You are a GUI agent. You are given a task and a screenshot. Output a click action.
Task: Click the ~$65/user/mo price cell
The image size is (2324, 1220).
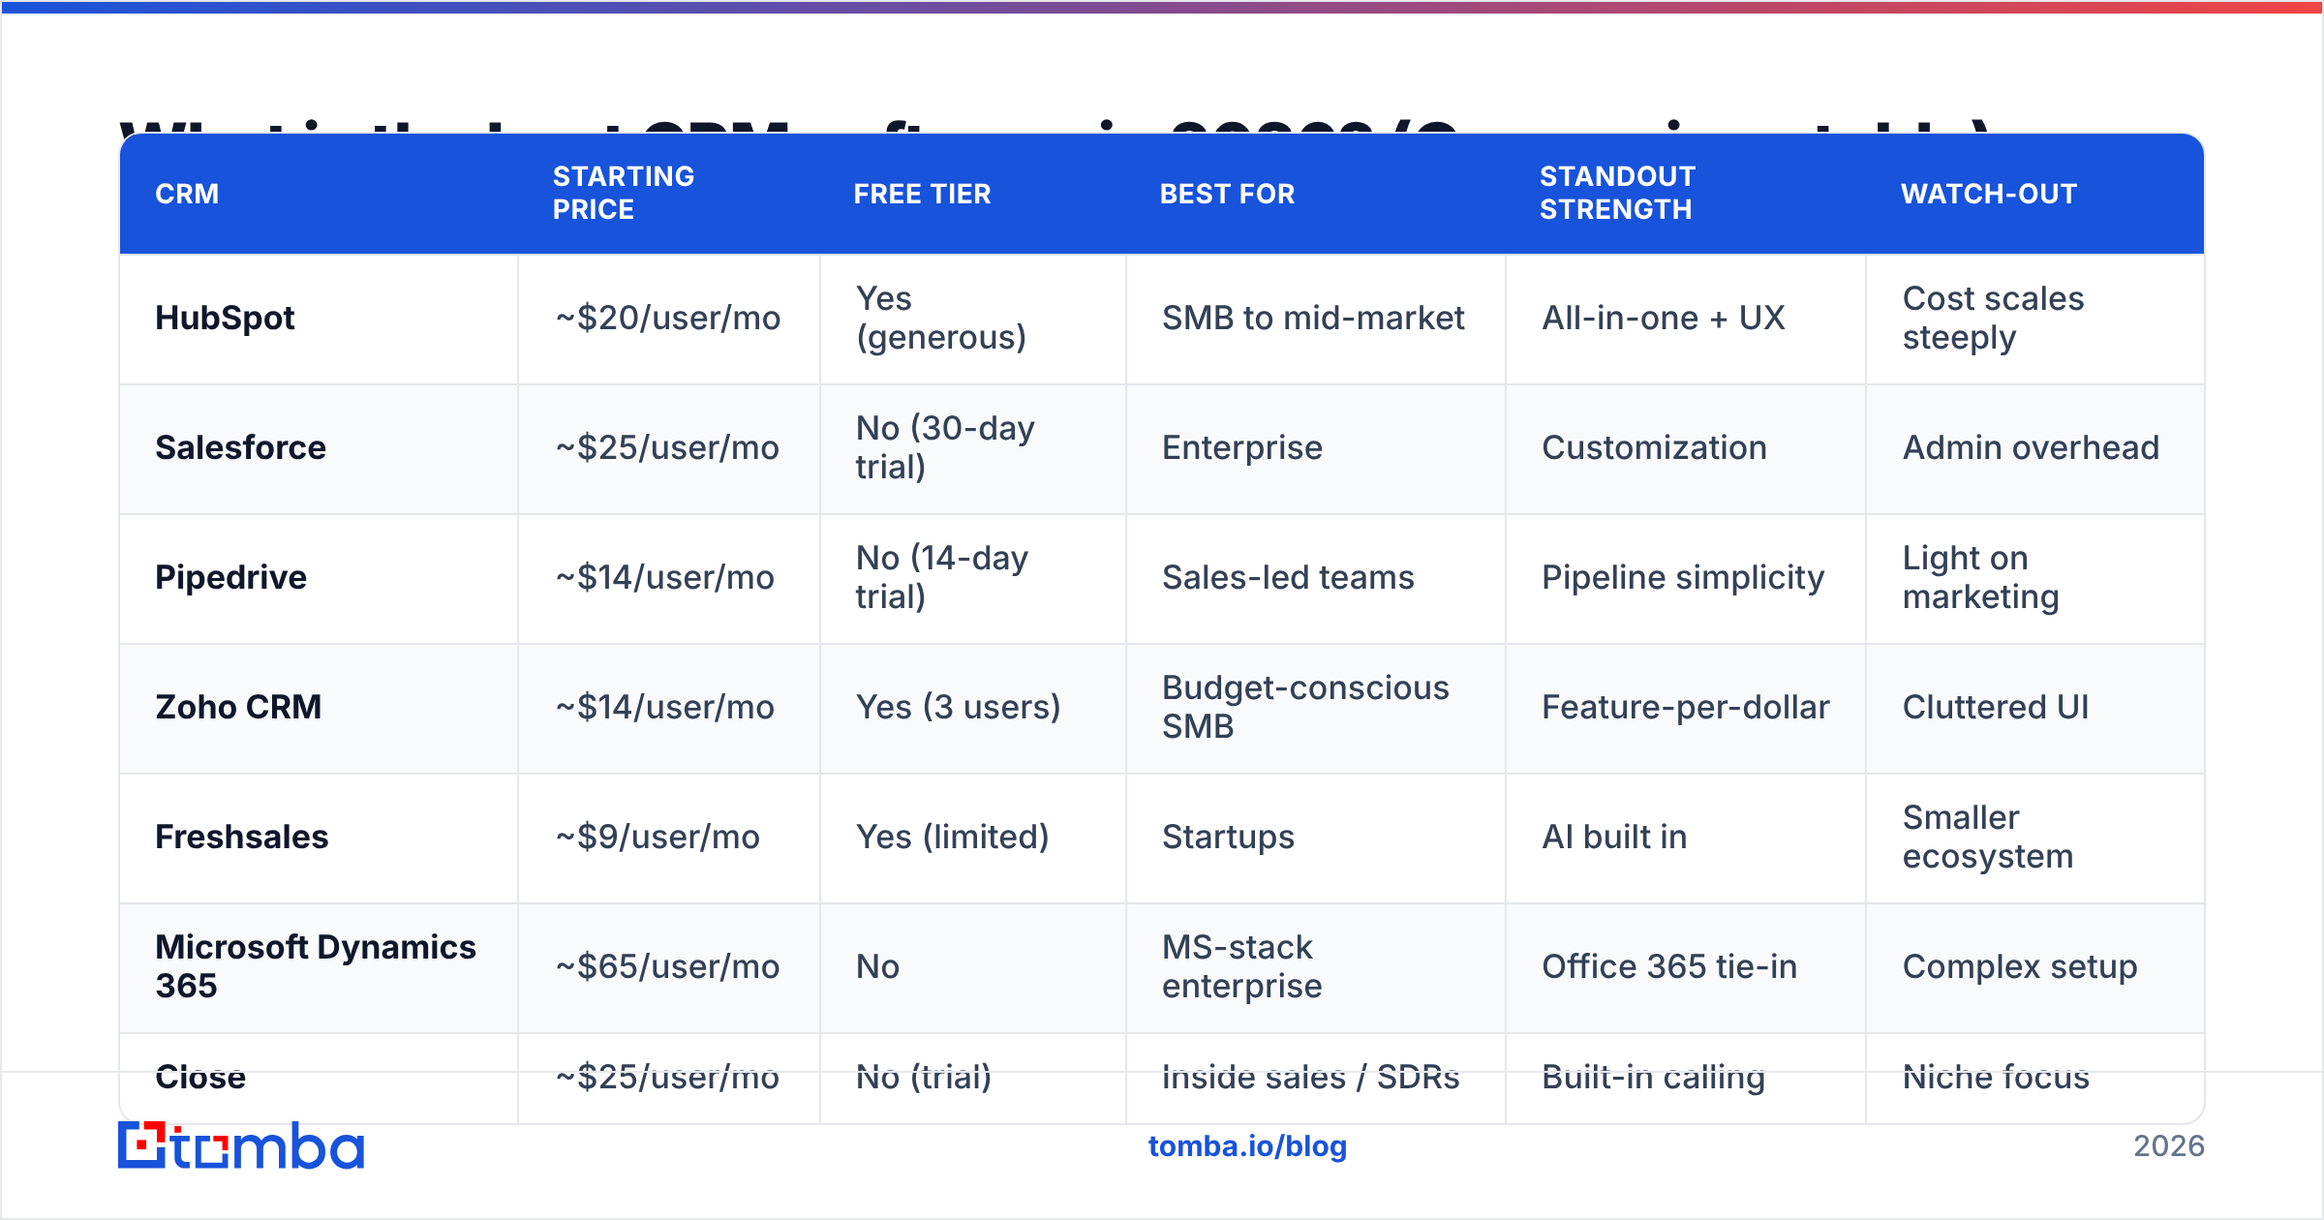667,966
